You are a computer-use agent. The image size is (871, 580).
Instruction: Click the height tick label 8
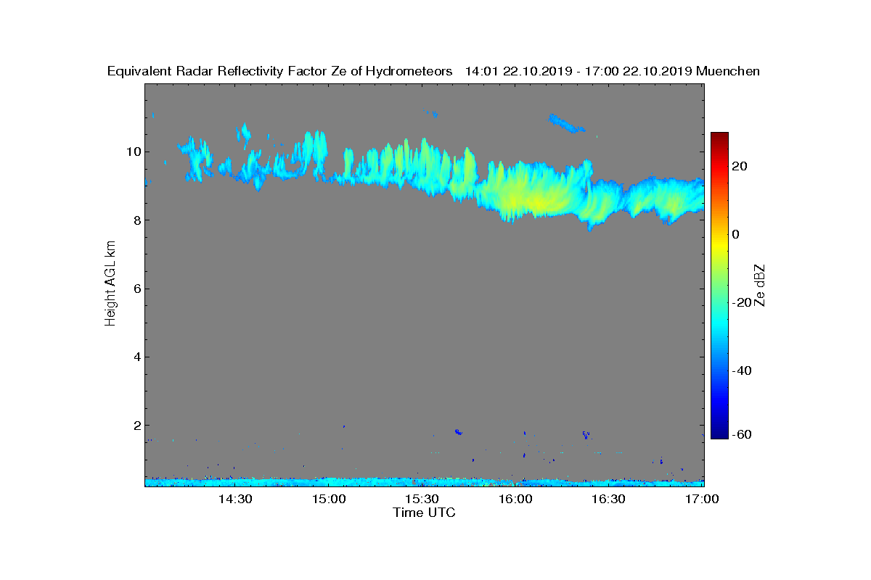(136, 220)
